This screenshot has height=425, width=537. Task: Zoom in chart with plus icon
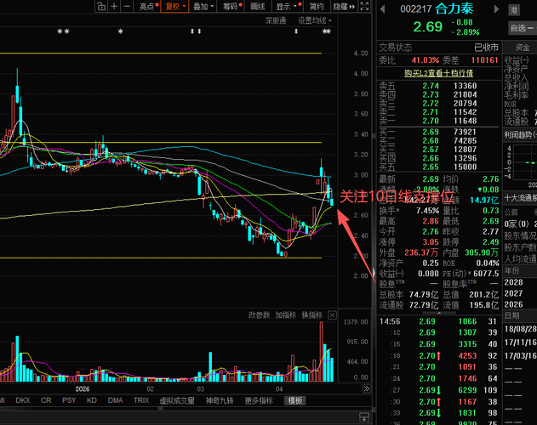114,6
